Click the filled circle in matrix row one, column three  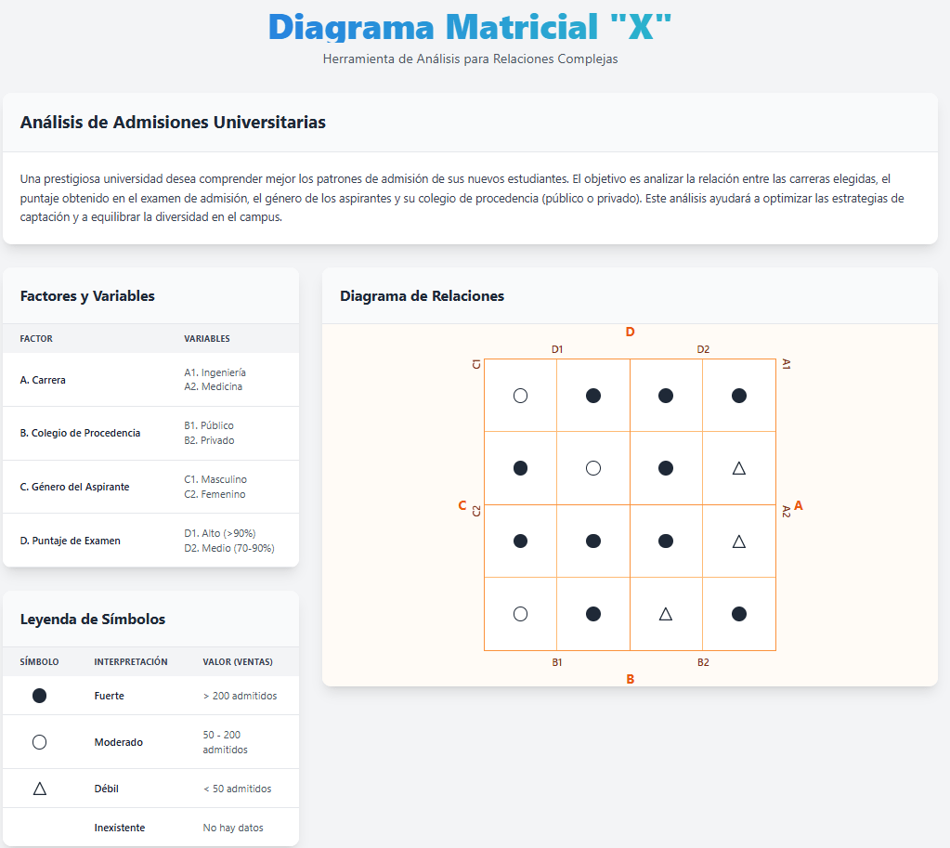pyautogui.click(x=666, y=396)
